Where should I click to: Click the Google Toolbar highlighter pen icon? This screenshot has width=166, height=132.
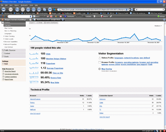111,16
